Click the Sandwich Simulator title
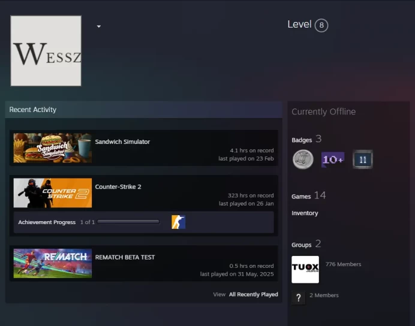The width and height of the screenshot is (415, 326). (122, 141)
